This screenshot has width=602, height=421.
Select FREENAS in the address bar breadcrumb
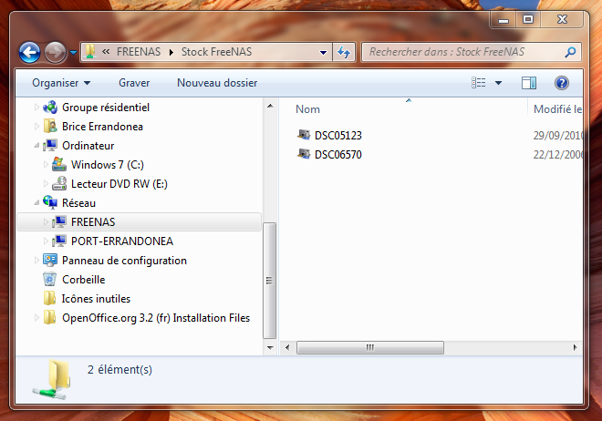[x=139, y=52]
